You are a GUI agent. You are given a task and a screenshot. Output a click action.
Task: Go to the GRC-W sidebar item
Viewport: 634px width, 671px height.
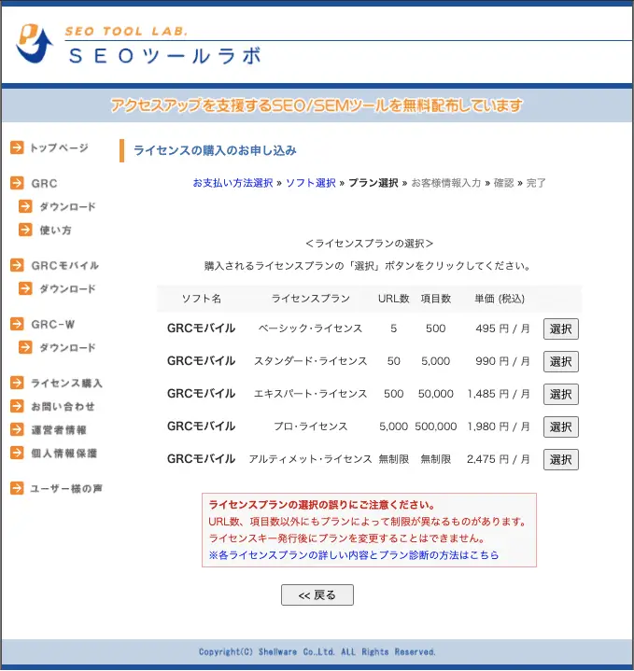click(53, 324)
